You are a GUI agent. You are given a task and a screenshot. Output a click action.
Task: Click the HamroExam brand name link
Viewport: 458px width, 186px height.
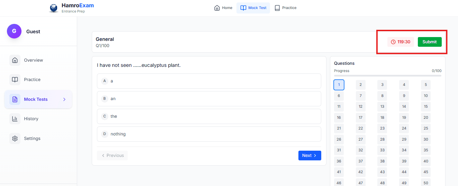tap(78, 6)
